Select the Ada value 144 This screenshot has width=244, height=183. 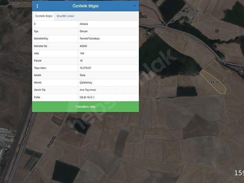point(82,53)
